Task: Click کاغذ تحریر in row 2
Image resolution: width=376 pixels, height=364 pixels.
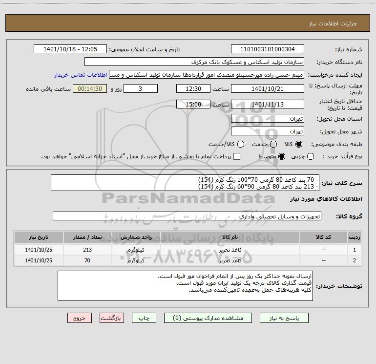Action: click(x=230, y=260)
